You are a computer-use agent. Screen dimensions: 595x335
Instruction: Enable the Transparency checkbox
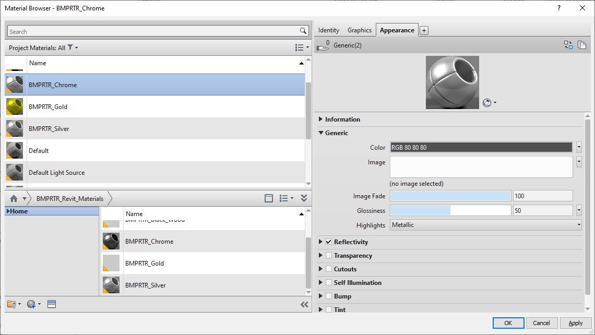pos(329,255)
